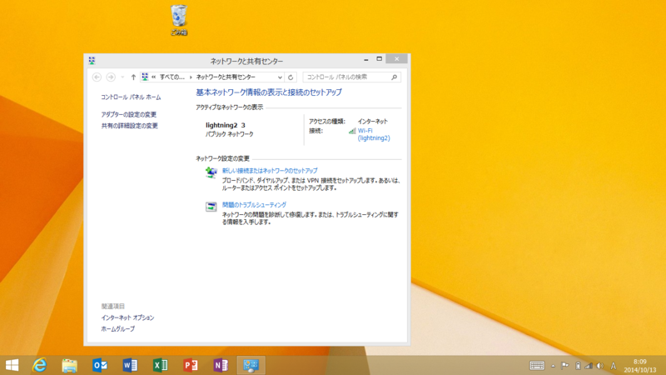Open アダプターの設定の変更 link
The height and width of the screenshot is (375, 666).
pos(129,114)
